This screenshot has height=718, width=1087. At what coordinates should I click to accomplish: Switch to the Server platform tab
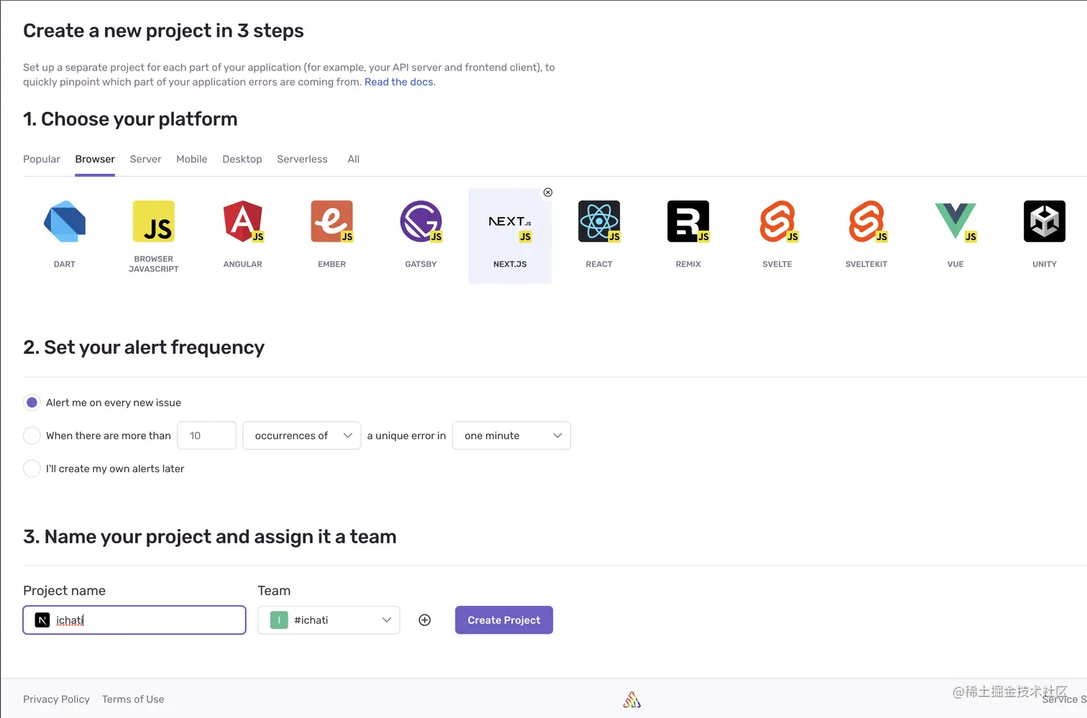145,159
